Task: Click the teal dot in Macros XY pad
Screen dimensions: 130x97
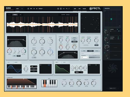Action: (111, 19)
